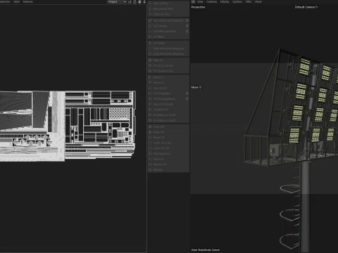Click the Cycle UV CW icon

[150, 148]
